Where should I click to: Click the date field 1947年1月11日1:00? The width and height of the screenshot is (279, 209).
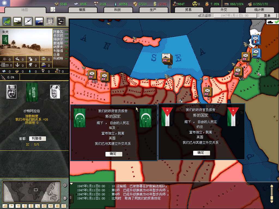[x=235, y=16]
